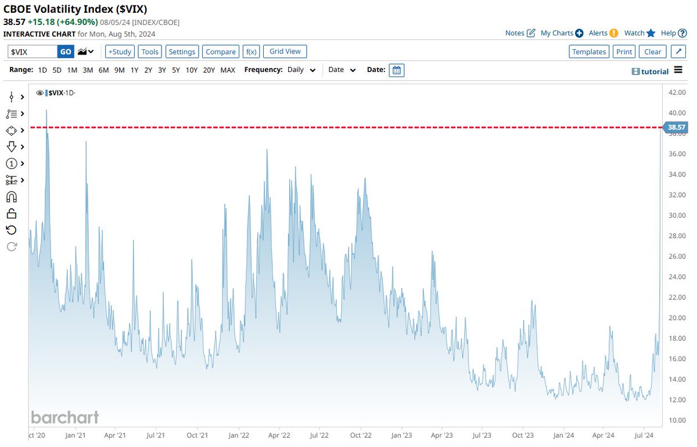Viewport: 697px width, 447px height.
Task: Open the hamburger menu beside tutorial
Action: [x=678, y=70]
